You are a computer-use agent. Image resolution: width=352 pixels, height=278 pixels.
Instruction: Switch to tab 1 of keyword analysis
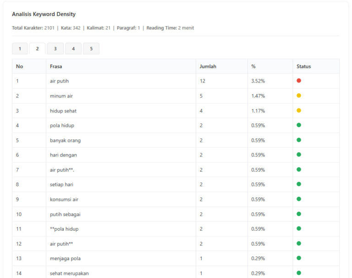pyautogui.click(x=20, y=49)
